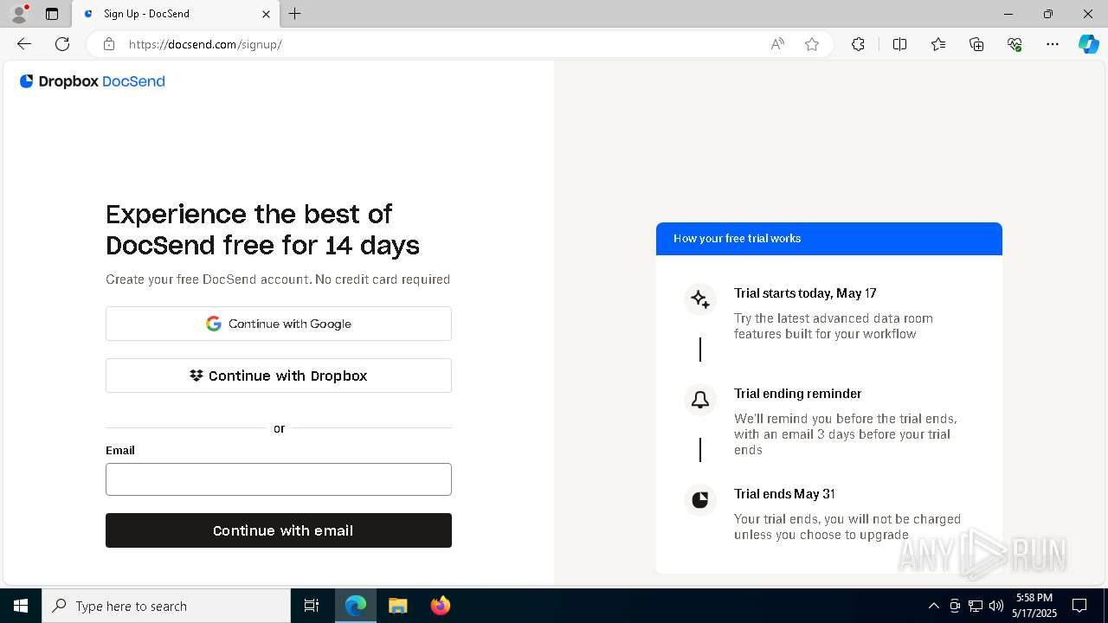1108x623 pixels.
Task: Toggle Split screen view
Action: click(899, 44)
